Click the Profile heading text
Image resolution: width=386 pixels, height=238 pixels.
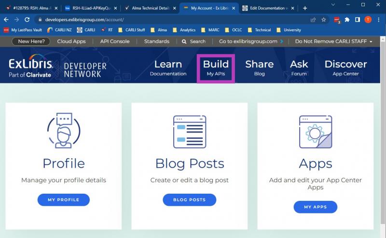click(64, 163)
